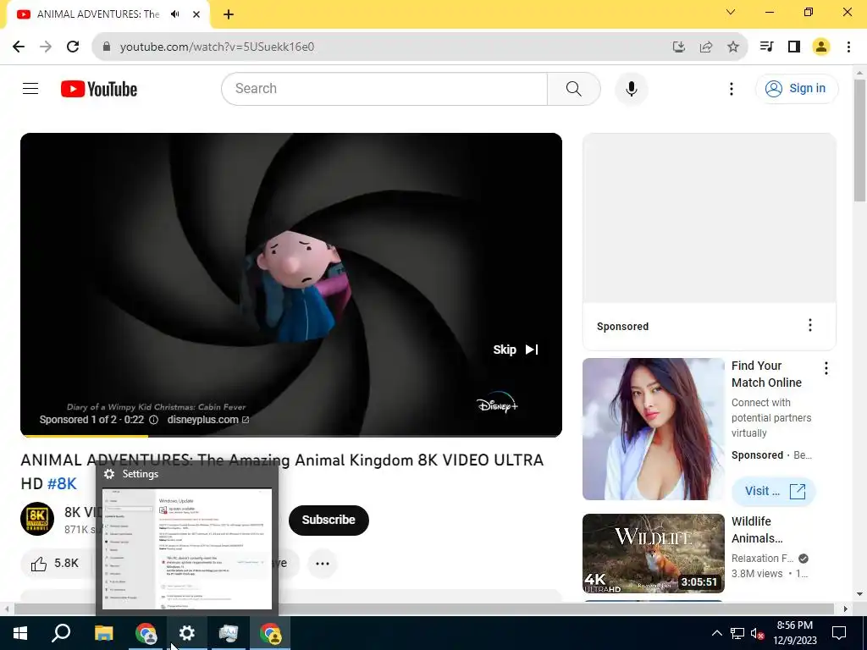Open the Chrome profile avatar
The height and width of the screenshot is (650, 867).
821,47
